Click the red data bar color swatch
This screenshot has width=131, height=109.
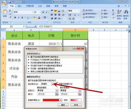click(x=51, y=100)
